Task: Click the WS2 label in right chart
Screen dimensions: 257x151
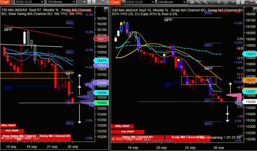Action: click(x=208, y=124)
